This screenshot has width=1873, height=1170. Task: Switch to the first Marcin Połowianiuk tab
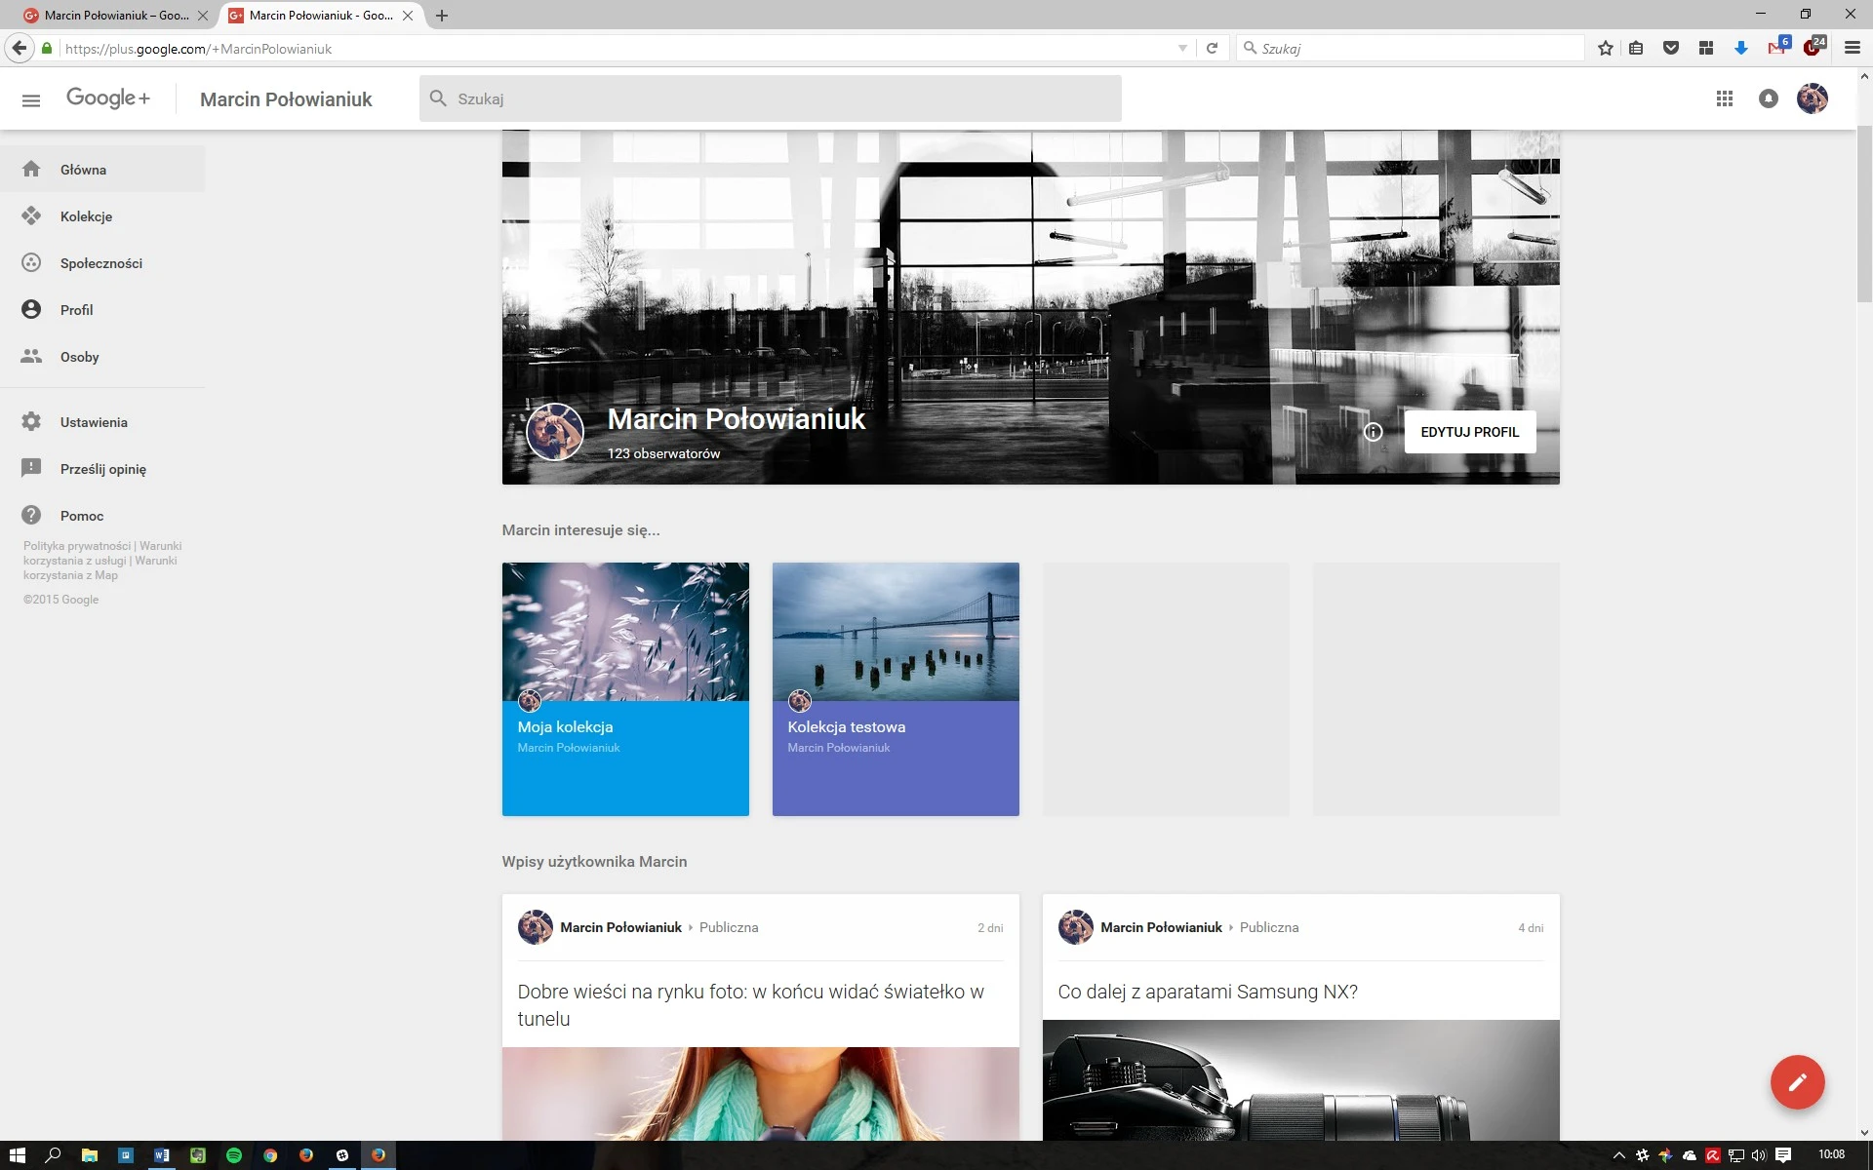click(116, 16)
